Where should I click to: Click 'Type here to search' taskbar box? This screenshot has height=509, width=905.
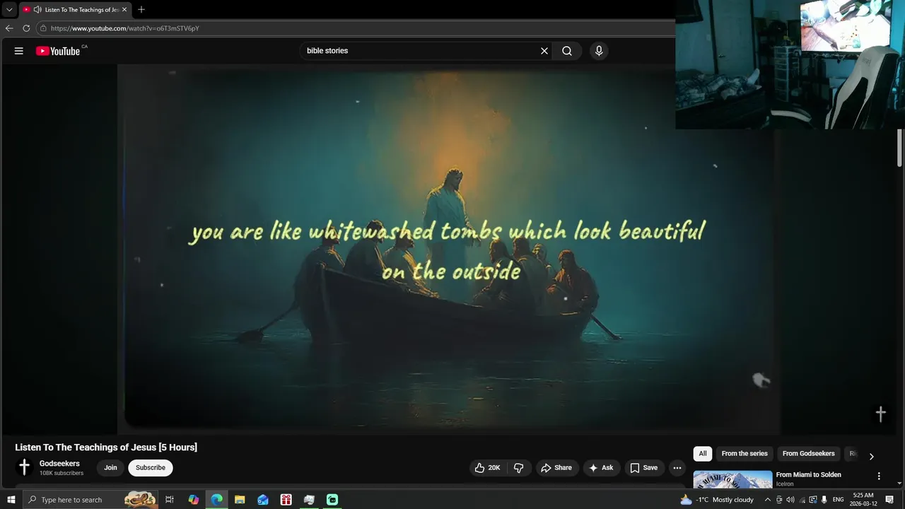(90, 500)
